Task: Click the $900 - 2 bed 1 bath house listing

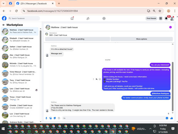Action: pyautogui.click(x=58, y=35)
